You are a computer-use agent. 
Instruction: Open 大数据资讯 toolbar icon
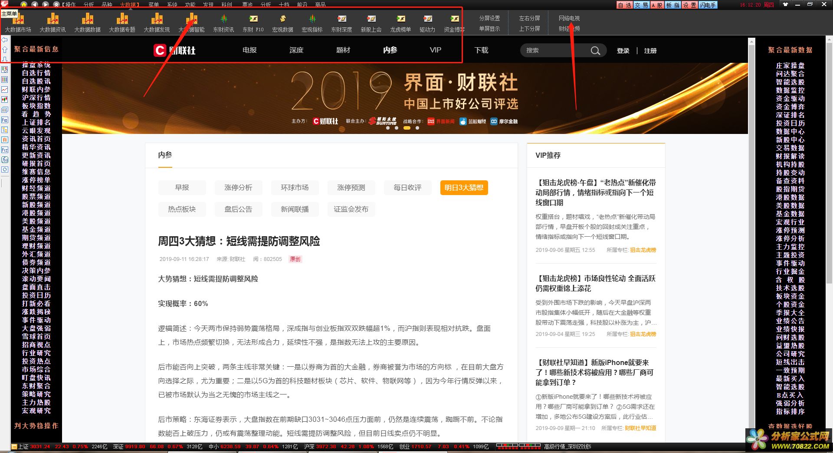coord(52,23)
